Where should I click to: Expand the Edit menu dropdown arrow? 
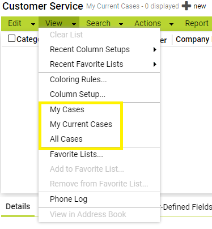click(x=33, y=24)
